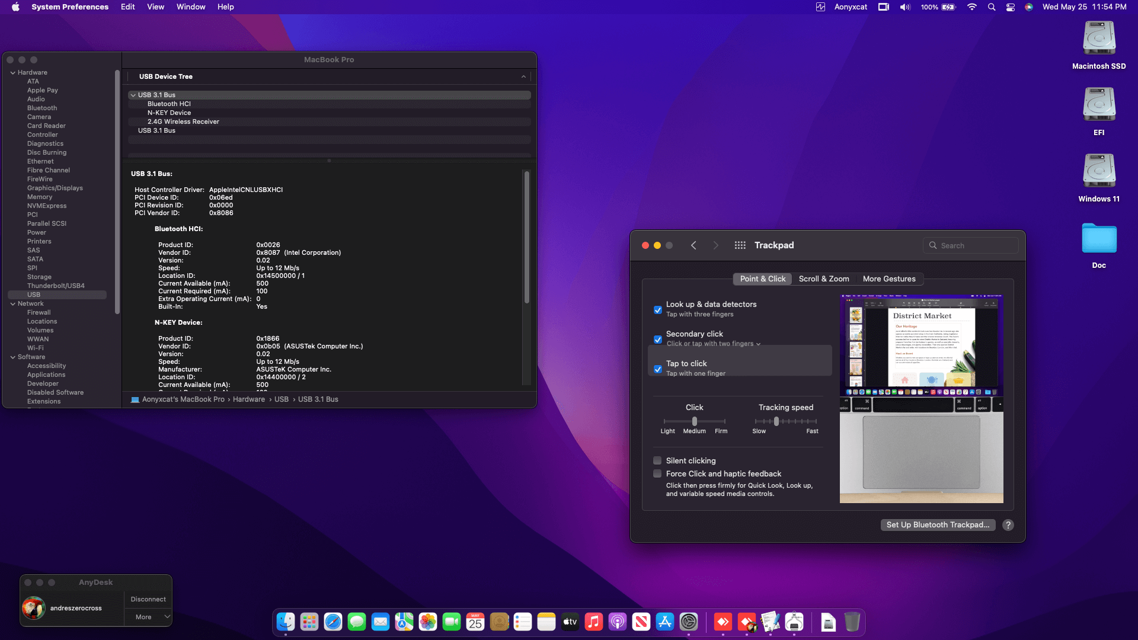Open Siri from the menu bar
1138x640 pixels.
[1029, 7]
